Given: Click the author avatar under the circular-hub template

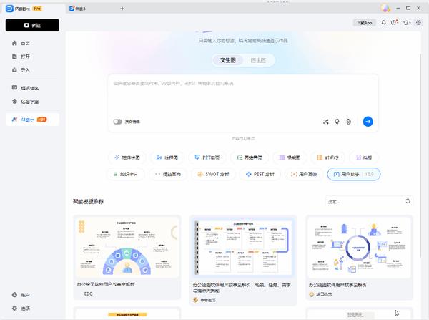Looking at the screenshot, I should 311,294.
